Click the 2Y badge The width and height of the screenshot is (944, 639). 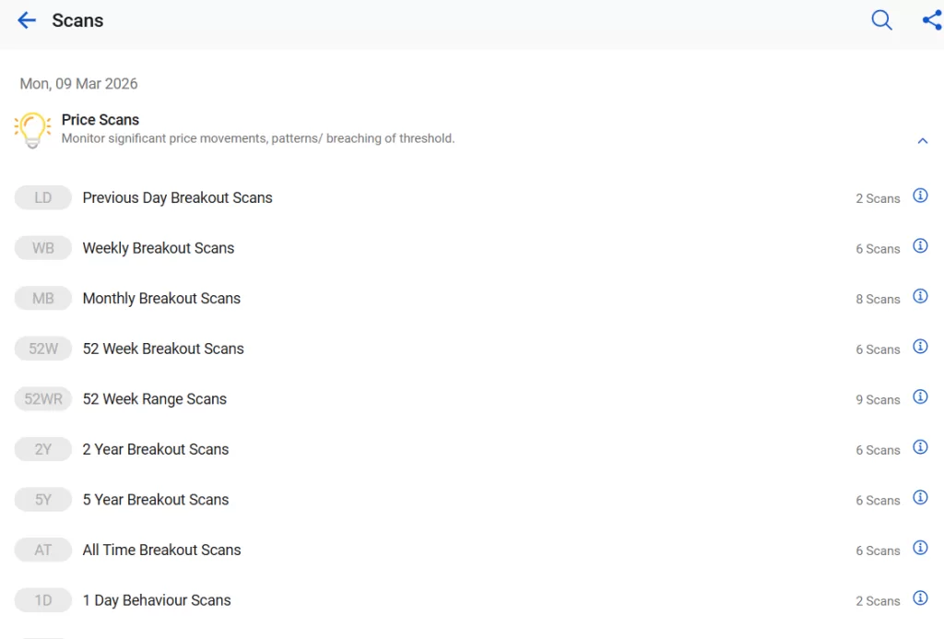point(43,450)
